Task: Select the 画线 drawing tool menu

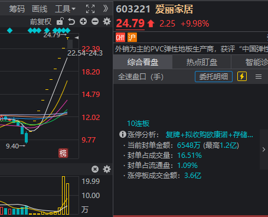Action: 40,9
